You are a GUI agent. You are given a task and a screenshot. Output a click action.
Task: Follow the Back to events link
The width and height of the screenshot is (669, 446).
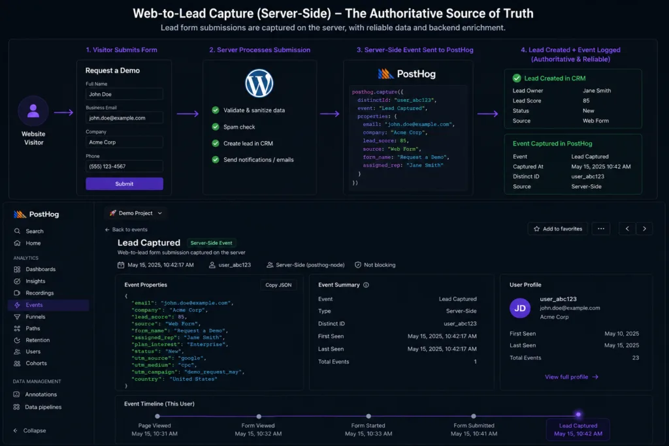[x=126, y=229]
